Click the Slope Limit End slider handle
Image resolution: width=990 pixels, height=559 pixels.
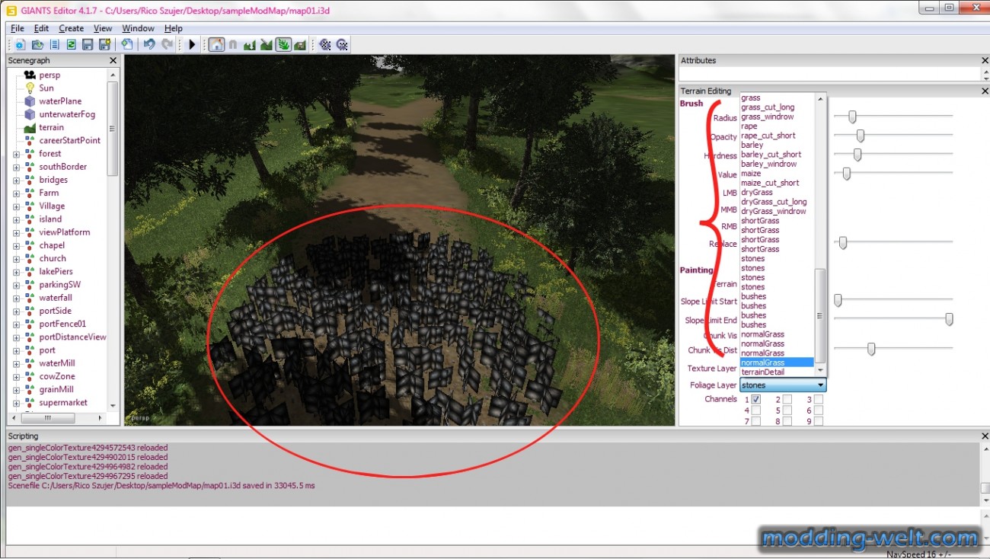tap(949, 319)
